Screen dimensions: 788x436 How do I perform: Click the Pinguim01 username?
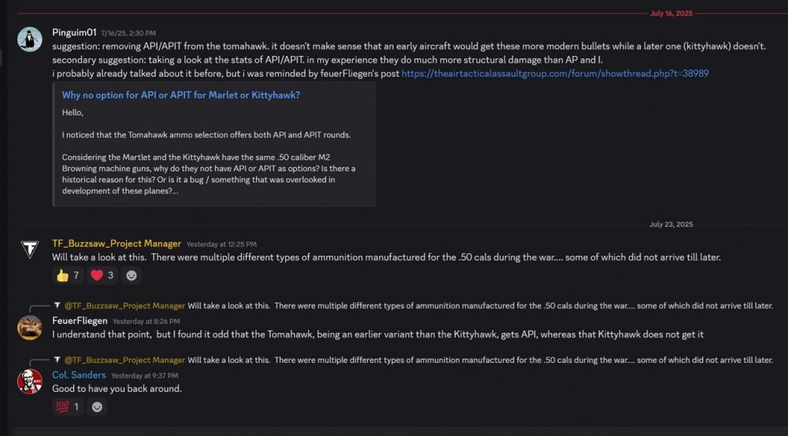74,32
